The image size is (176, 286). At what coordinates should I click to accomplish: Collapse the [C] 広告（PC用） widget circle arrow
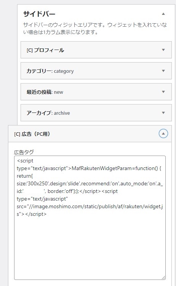pyautogui.click(x=163, y=134)
